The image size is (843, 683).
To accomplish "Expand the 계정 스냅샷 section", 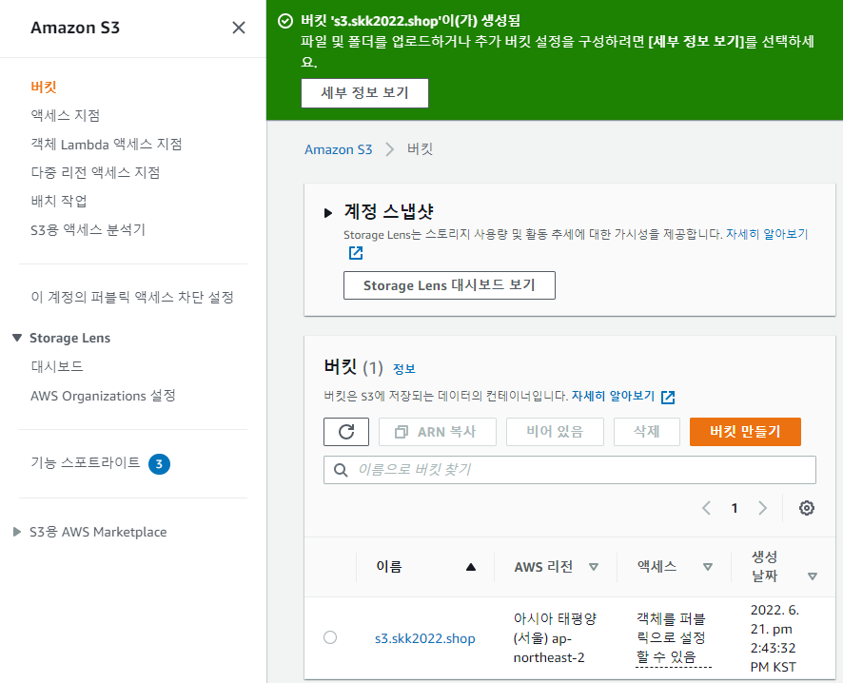I will click(x=328, y=213).
